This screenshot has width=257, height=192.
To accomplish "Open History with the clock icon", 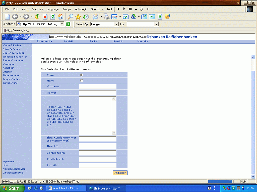I will point(86,16).
